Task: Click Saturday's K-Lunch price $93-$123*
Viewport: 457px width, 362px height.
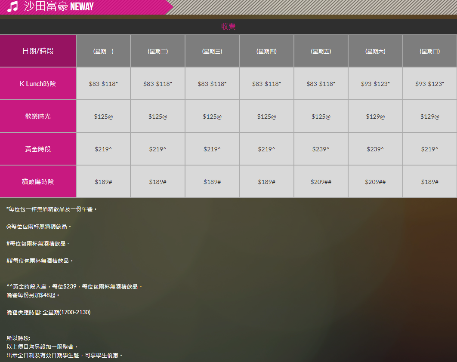Action: click(x=375, y=84)
